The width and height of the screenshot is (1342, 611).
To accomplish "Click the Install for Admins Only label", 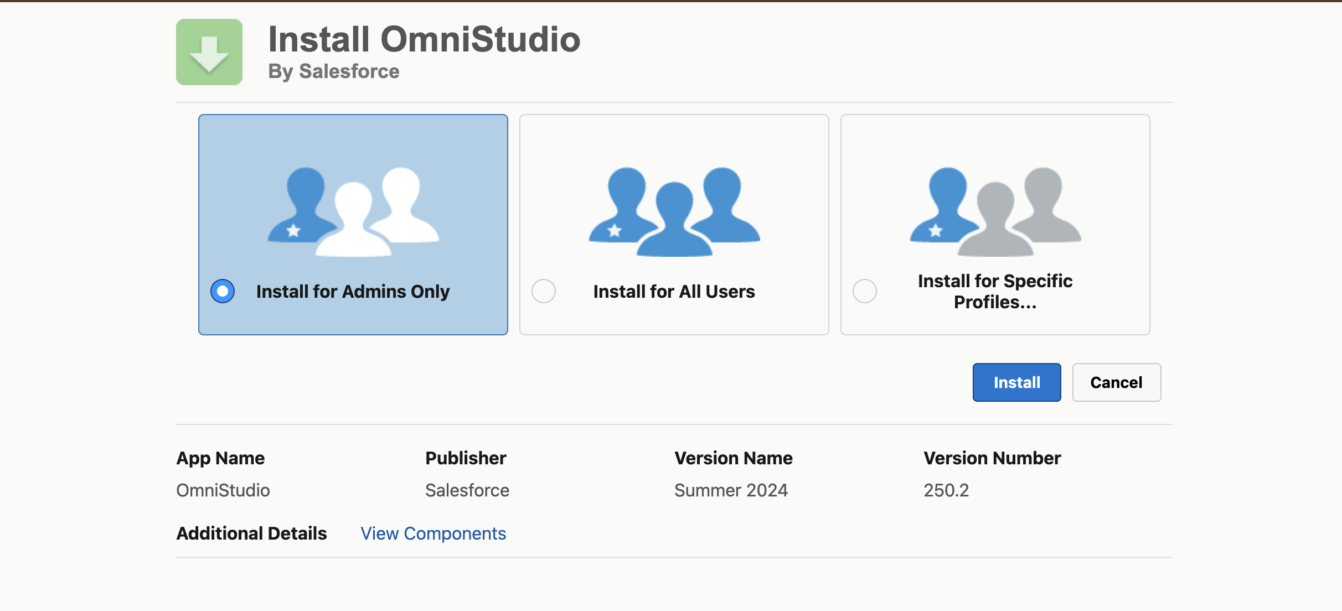I will pos(353,292).
